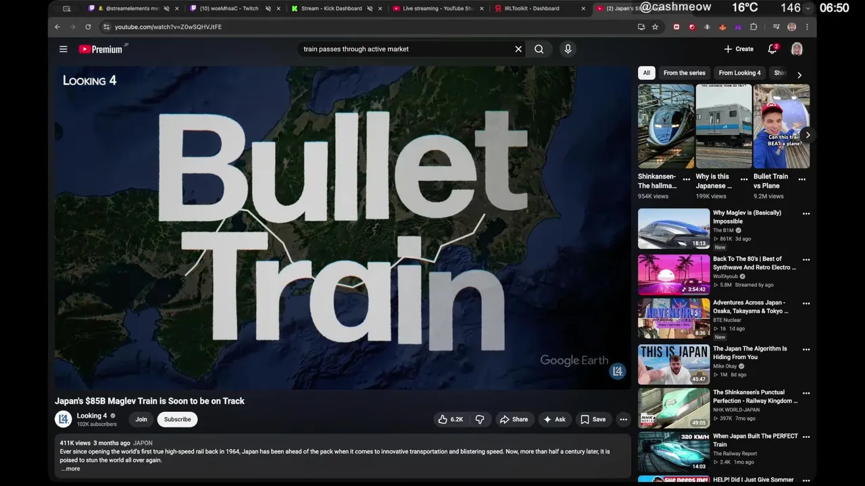Save the video to a playlist
865x486 pixels.
coord(593,419)
